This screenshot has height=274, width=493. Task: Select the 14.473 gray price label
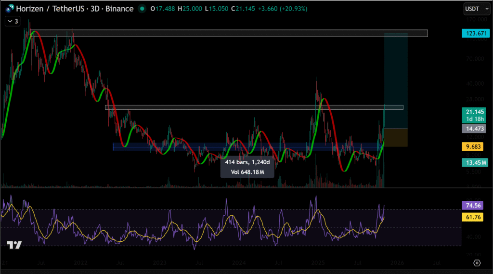(x=475, y=129)
